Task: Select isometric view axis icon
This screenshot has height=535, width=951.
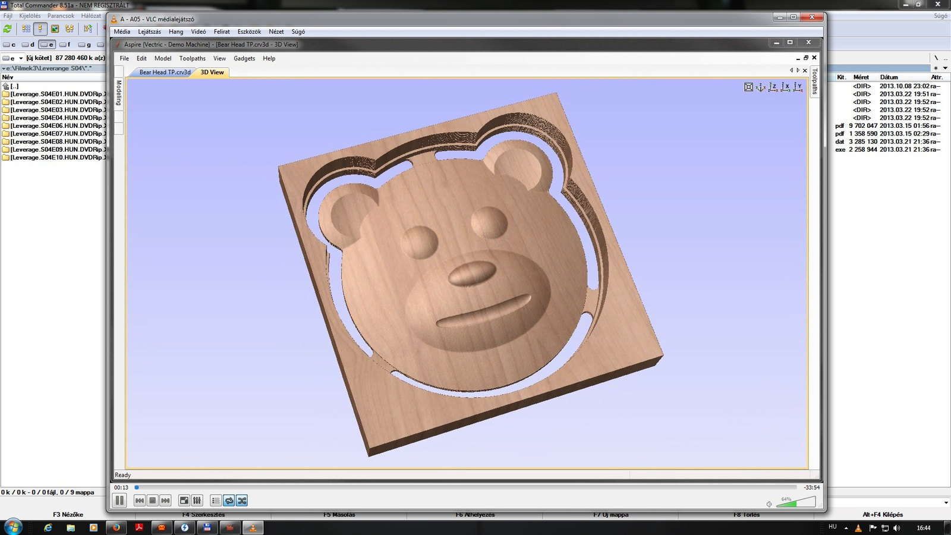Action: pyautogui.click(x=761, y=87)
